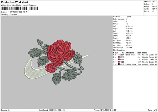This screenshot has width=158, height=112.
Task: Click 'Madeira Classic 40' in the 1147 row
Action: click(149, 59)
